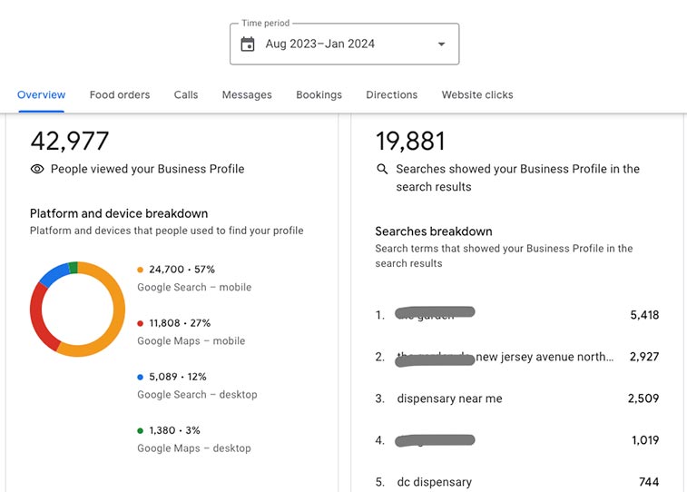Image resolution: width=687 pixels, height=492 pixels.
Task: Go to the Calls tab
Action: pos(186,94)
